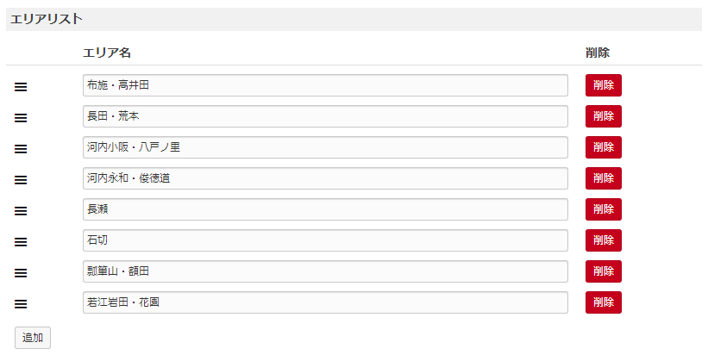Click the drag handle next to 石切
Image resolution: width=708 pixels, height=355 pixels.
[21, 241]
